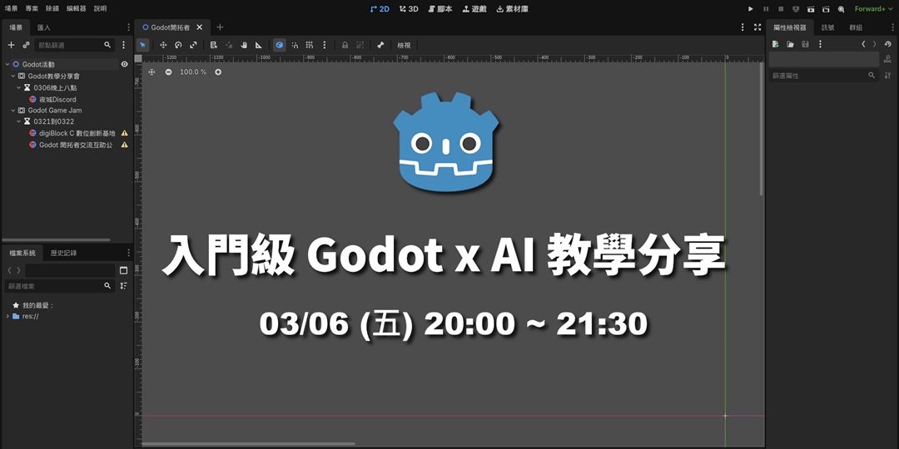Toggle grid snap in the toolbar
This screenshot has height=449, width=899.
[x=309, y=45]
